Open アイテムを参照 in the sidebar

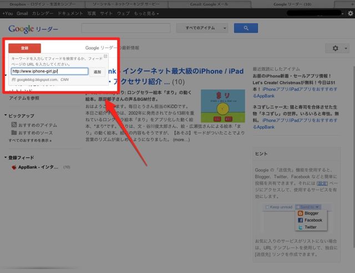tap(24, 98)
